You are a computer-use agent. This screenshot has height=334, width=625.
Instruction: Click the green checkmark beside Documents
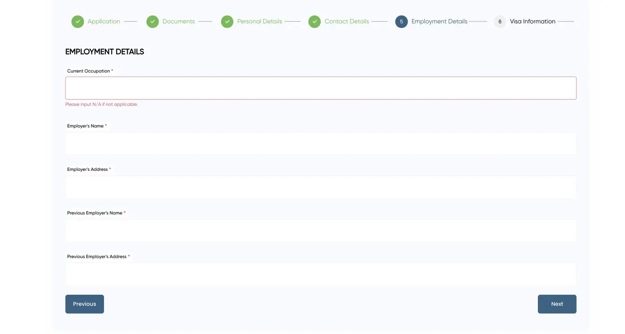pyautogui.click(x=153, y=21)
